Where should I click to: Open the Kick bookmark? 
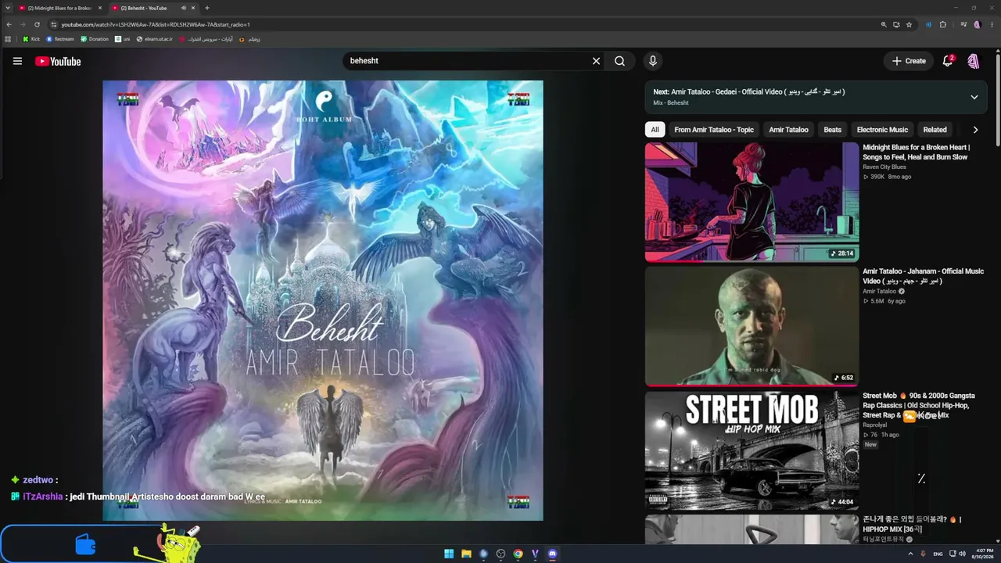[x=31, y=38]
